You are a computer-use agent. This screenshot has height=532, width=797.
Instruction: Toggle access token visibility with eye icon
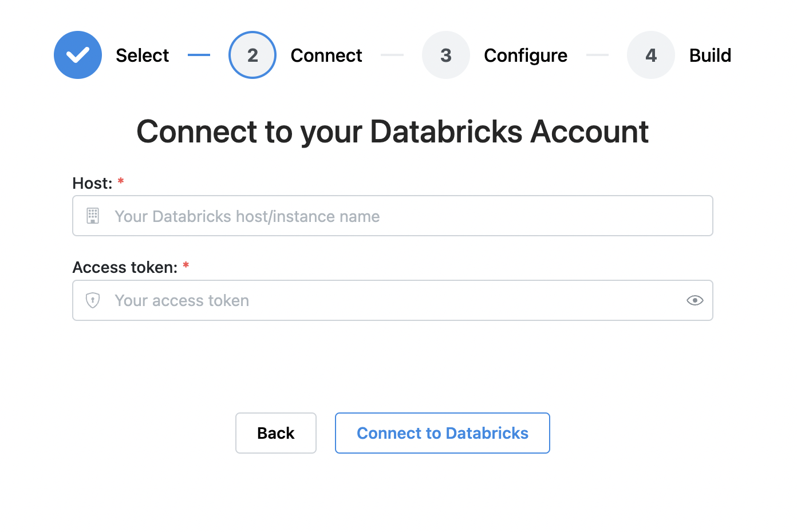695,300
